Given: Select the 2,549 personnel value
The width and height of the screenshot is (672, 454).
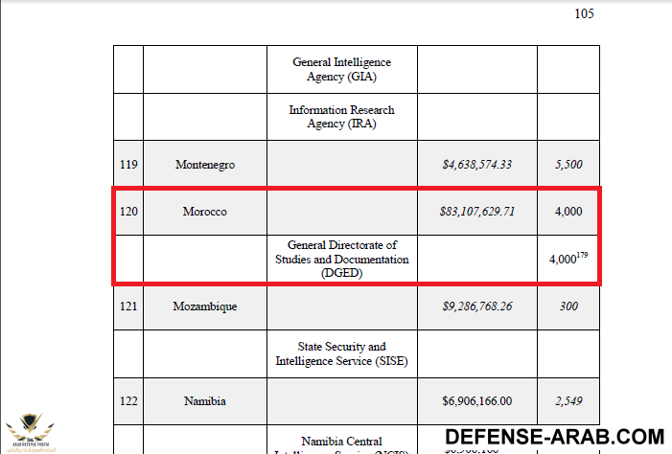Looking at the screenshot, I should point(568,401).
